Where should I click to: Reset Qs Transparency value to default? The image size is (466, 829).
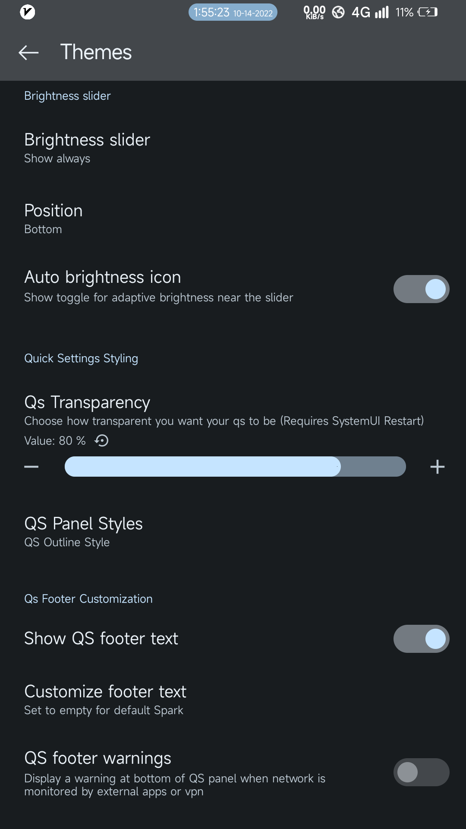coord(102,440)
